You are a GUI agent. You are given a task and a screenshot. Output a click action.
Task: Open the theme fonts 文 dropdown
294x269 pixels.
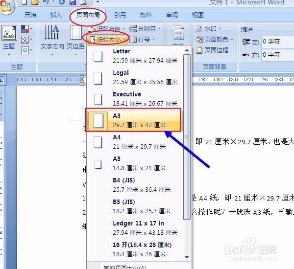tap(26, 40)
